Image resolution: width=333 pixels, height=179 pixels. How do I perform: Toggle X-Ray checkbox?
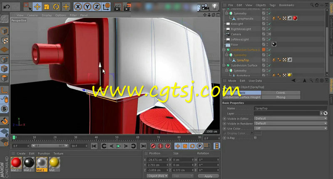coord(256,138)
